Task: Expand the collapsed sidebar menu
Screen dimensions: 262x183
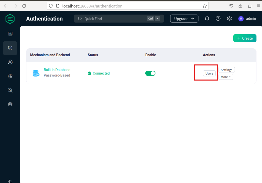Action: pos(10,181)
